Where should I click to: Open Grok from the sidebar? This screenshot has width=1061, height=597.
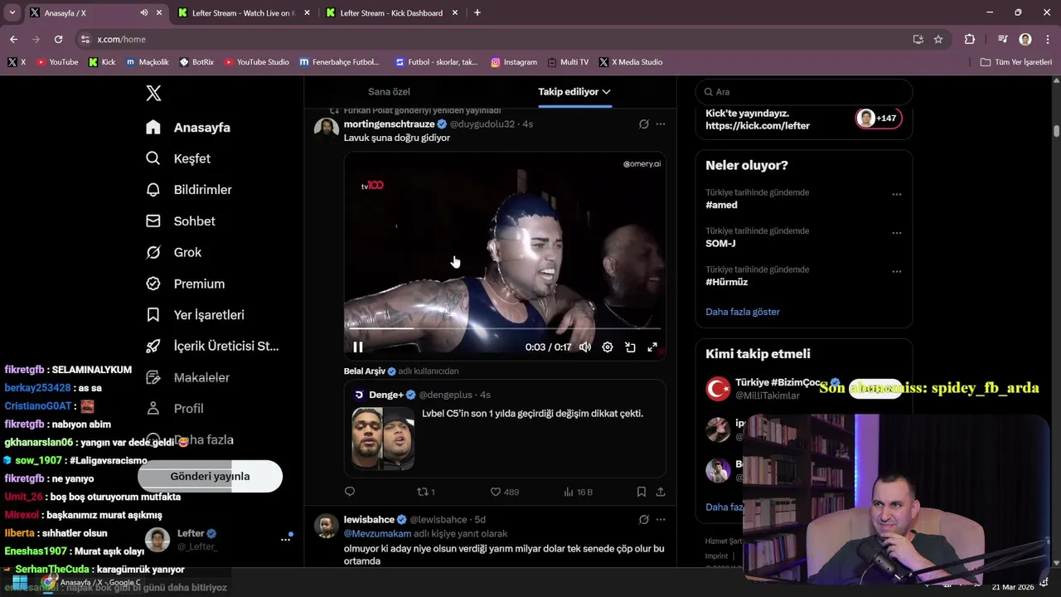[173, 252]
